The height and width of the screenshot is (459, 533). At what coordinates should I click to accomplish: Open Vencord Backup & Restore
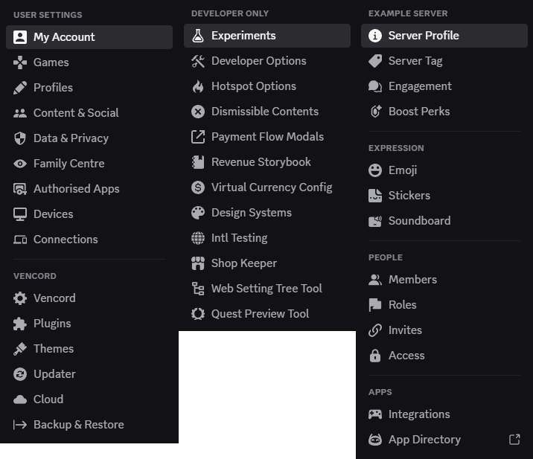click(x=89, y=425)
